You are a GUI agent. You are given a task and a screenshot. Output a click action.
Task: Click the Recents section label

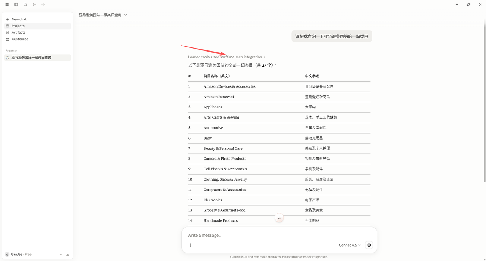[x=11, y=51]
